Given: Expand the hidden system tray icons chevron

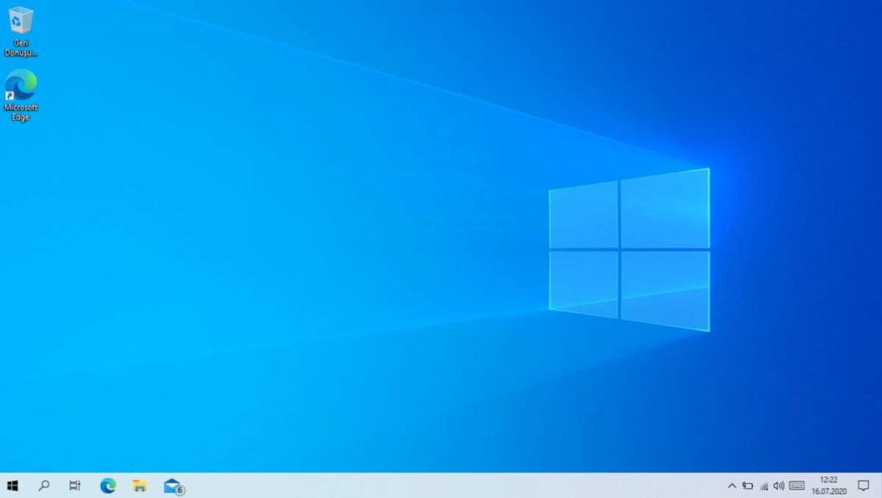Looking at the screenshot, I should (732, 485).
